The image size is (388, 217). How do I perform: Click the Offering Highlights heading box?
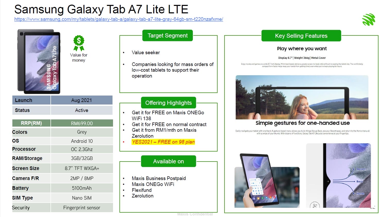click(x=169, y=103)
